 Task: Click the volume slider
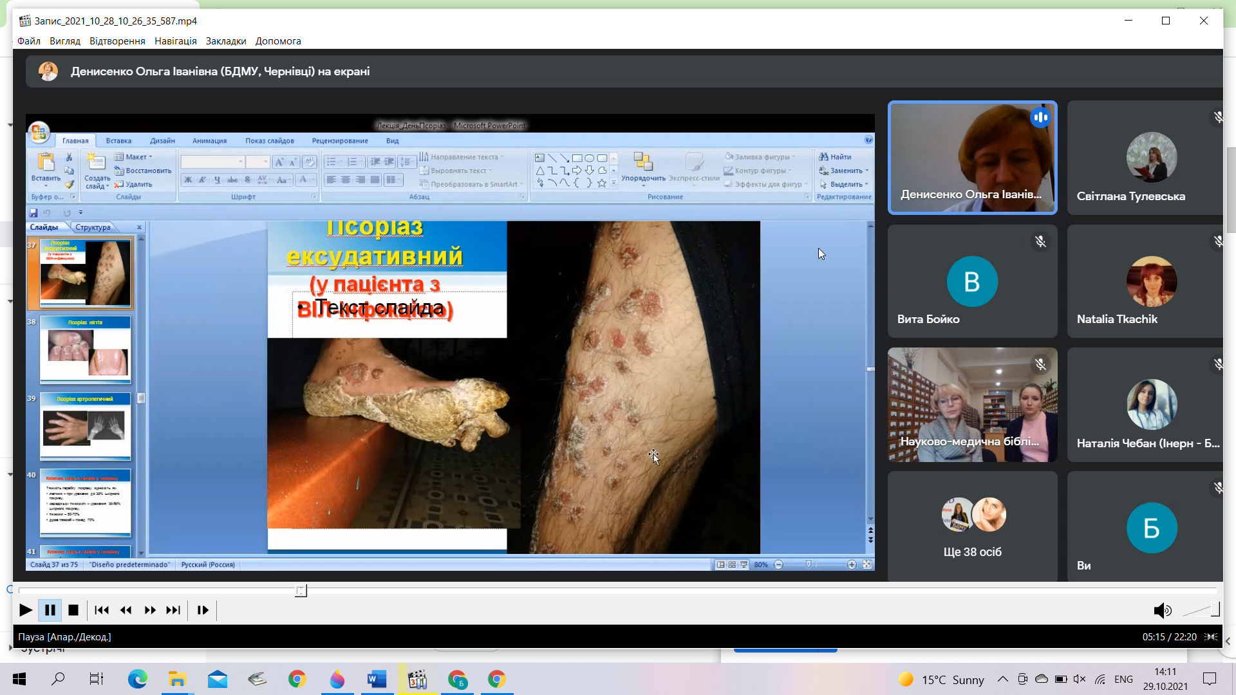[1201, 610]
